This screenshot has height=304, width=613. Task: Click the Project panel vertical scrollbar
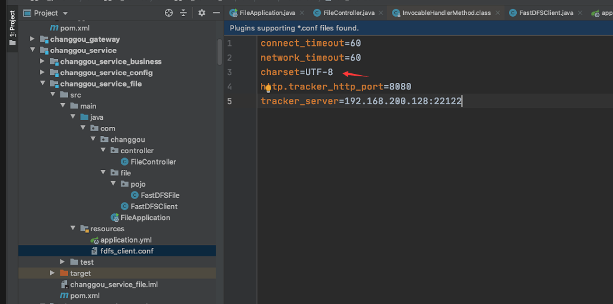click(x=220, y=52)
